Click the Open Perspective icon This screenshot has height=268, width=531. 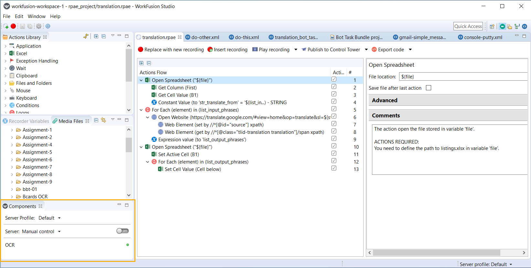pyautogui.click(x=492, y=26)
